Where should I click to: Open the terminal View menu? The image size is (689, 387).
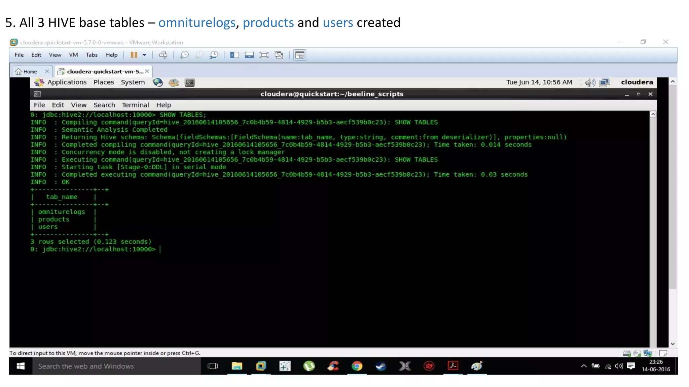pyautogui.click(x=79, y=105)
